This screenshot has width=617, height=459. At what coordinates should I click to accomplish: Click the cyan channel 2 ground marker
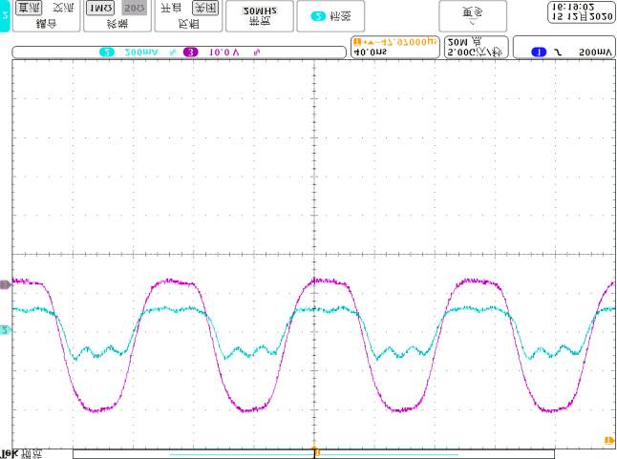(x=5, y=330)
